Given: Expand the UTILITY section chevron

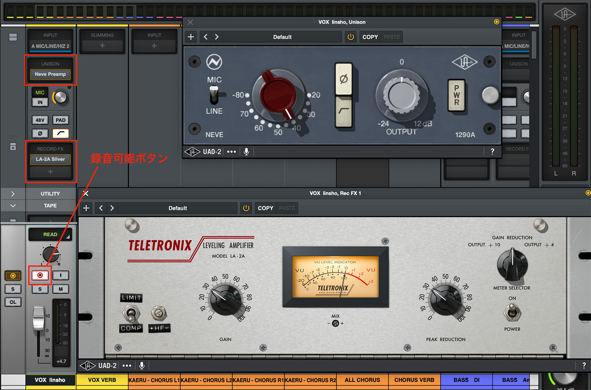Looking at the screenshot, I should [x=13, y=194].
